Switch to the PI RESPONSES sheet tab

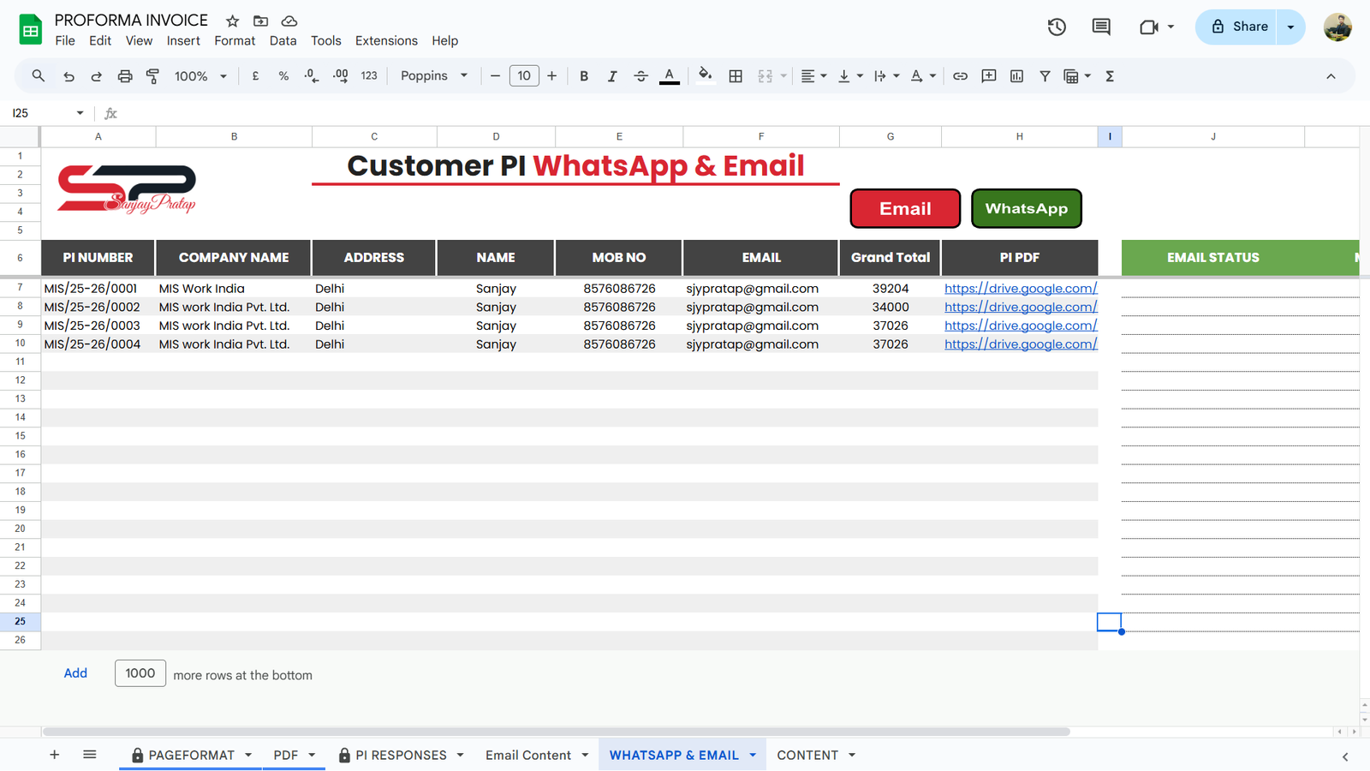[x=401, y=755]
